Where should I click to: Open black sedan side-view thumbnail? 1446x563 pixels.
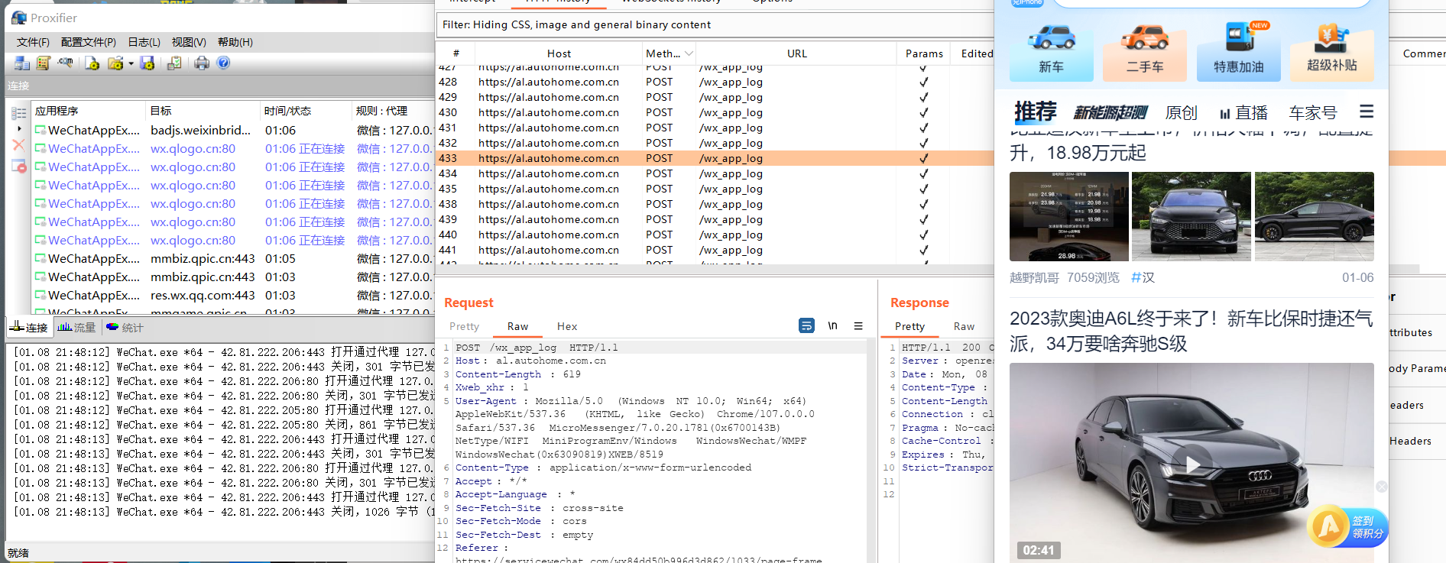[x=1315, y=216]
